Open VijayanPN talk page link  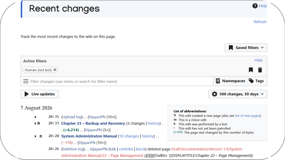coord(113,149)
